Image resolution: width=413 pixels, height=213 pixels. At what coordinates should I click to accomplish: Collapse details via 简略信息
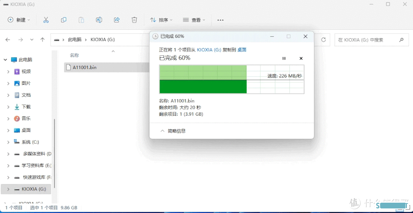point(173,131)
